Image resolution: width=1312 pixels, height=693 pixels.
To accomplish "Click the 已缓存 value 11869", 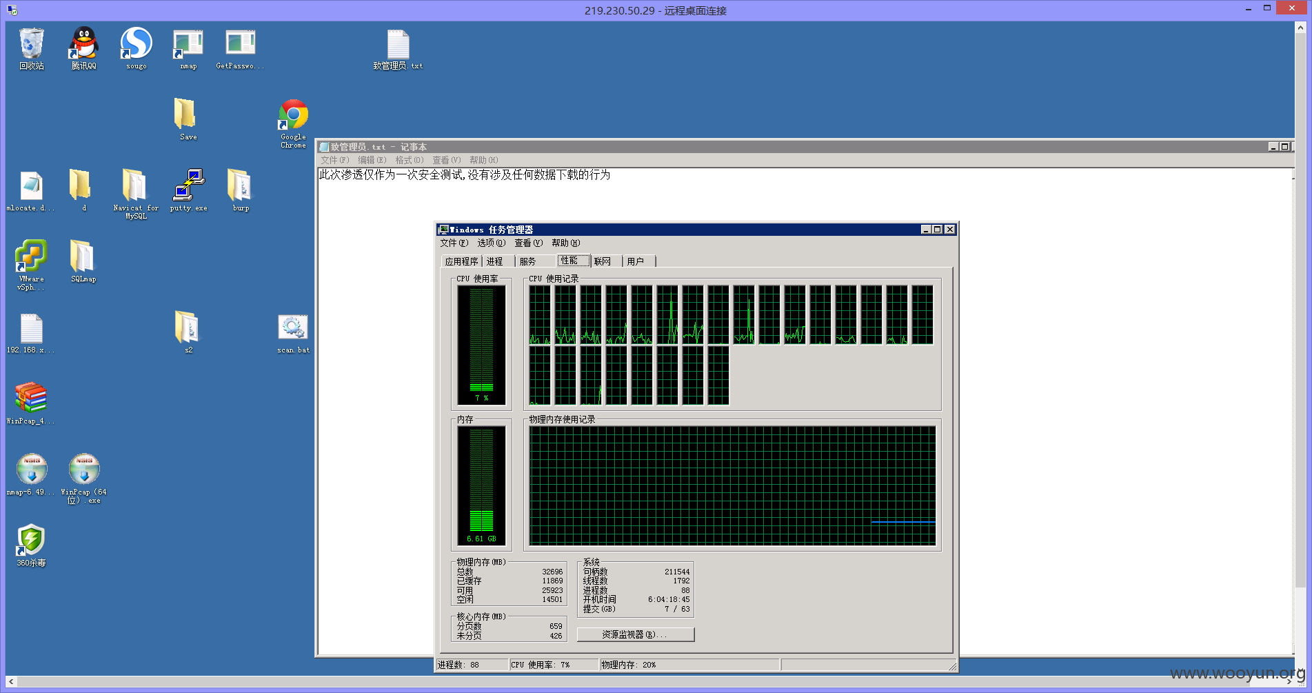I will [552, 581].
